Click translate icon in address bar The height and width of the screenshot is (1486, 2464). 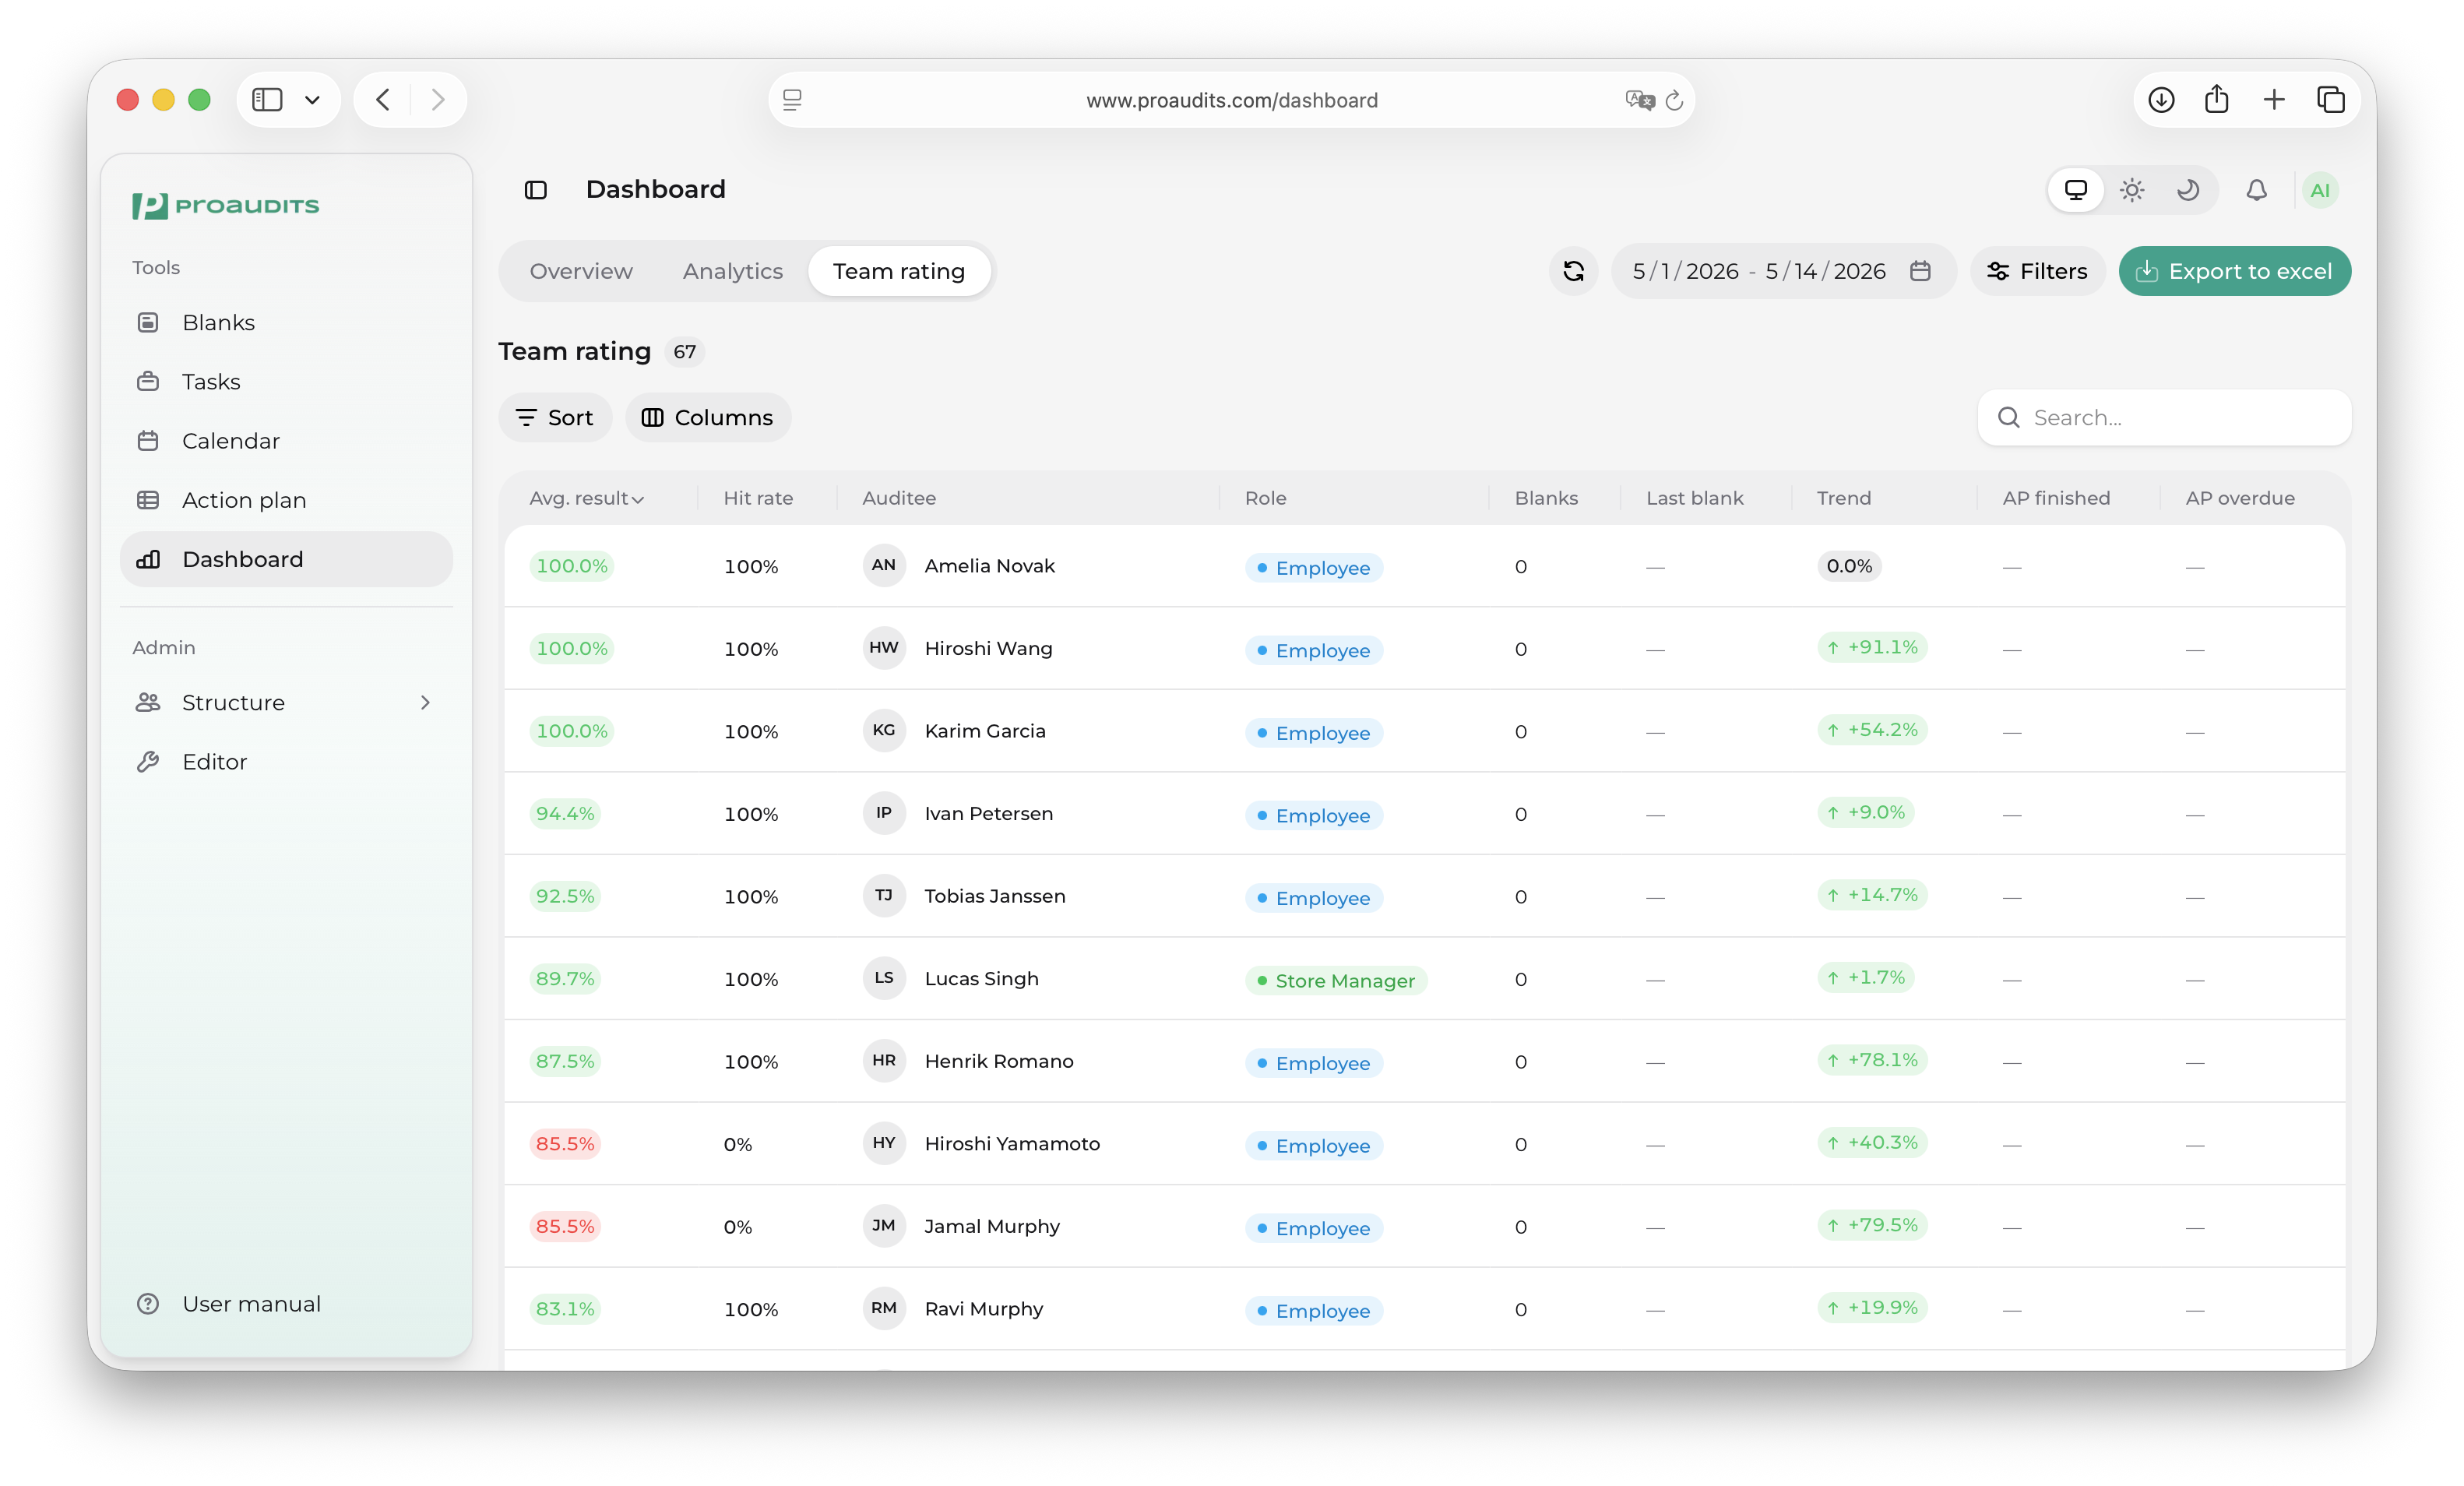(1639, 99)
